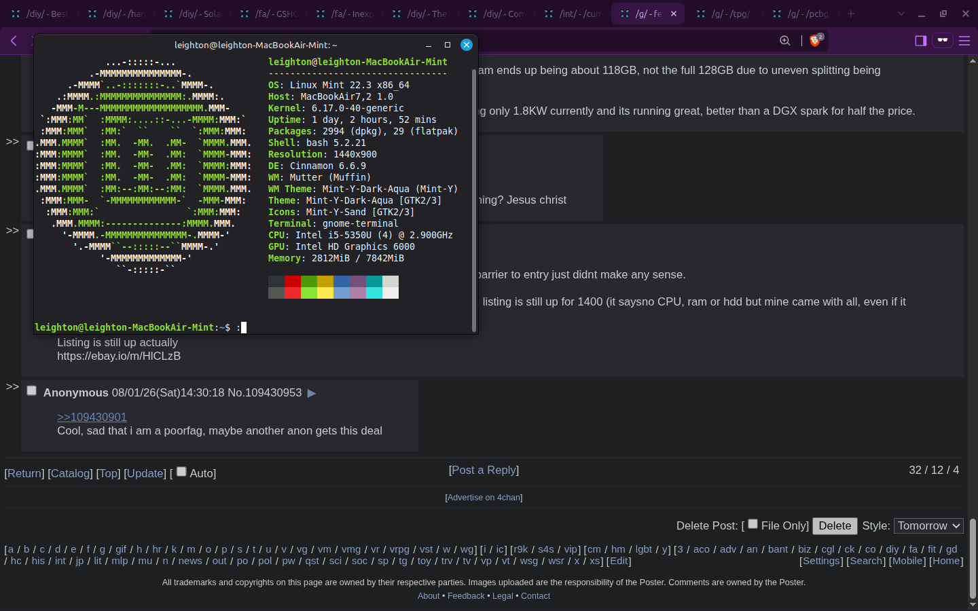
Task: Go to the footer Home link
Action: (x=946, y=561)
